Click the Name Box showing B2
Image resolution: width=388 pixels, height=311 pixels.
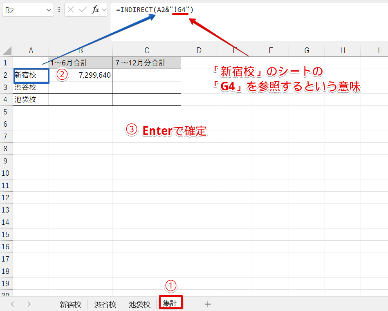[x=28, y=10]
